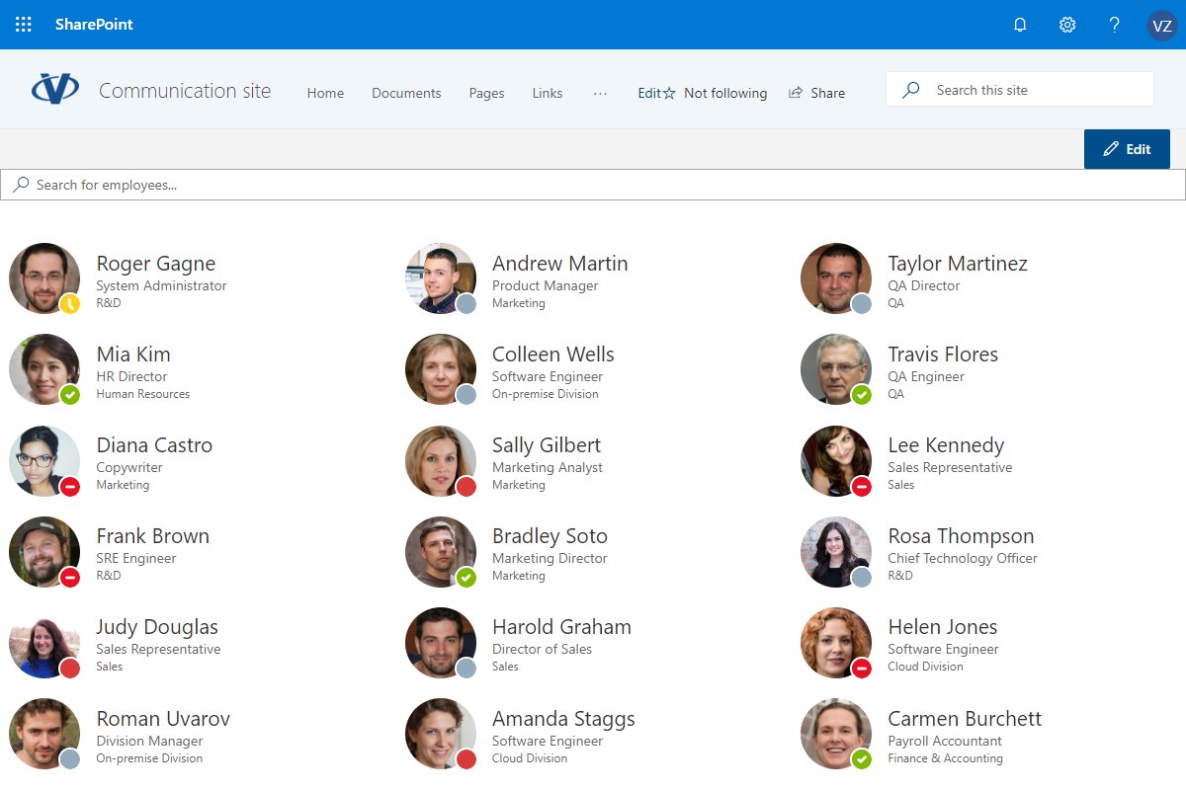The image size is (1186, 790).
Task: Click the Share icon next to Edit
Action: tap(795, 92)
